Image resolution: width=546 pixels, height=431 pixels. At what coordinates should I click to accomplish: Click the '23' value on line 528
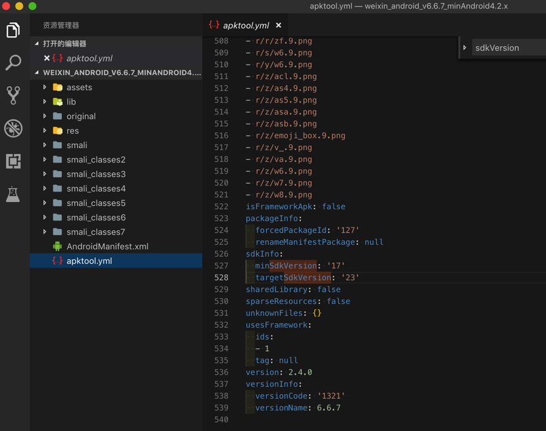pyautogui.click(x=350, y=278)
